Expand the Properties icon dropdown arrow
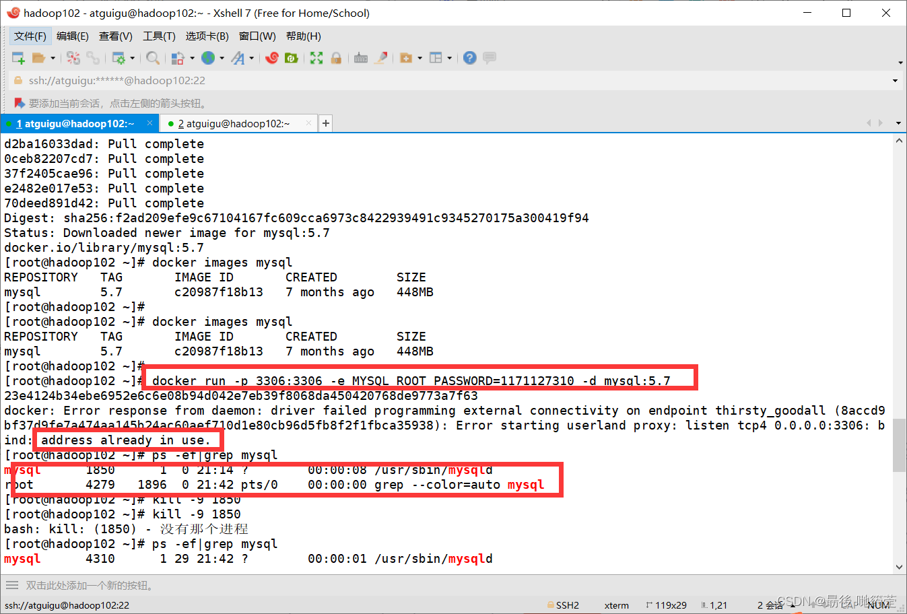 pyautogui.click(x=132, y=58)
